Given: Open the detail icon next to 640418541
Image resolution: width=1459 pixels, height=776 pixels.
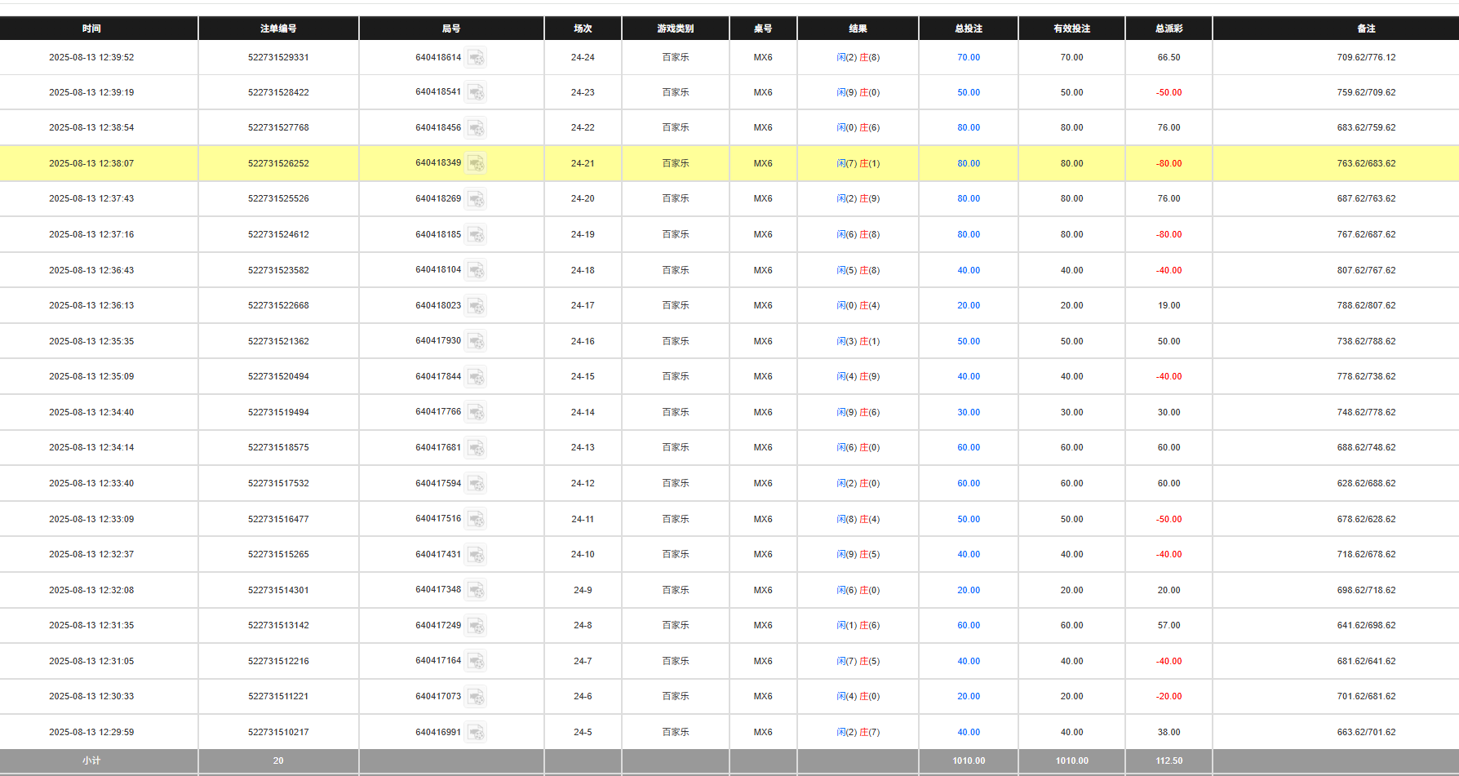Looking at the screenshot, I should (476, 93).
